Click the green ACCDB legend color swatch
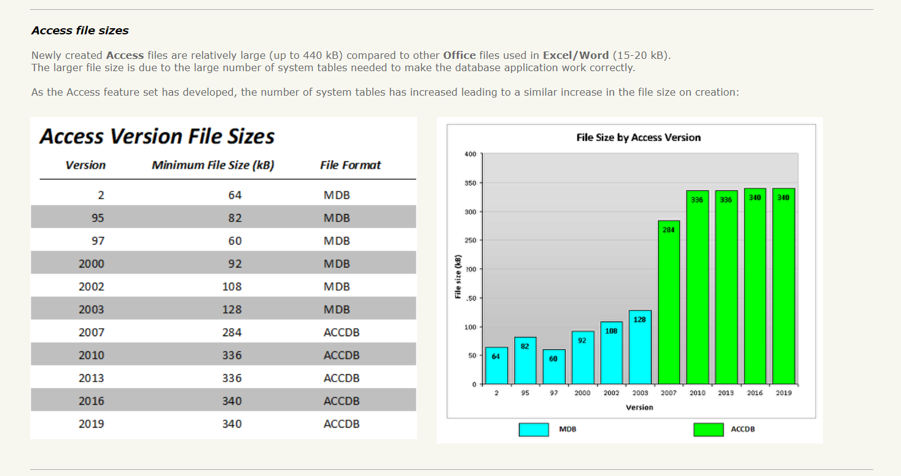Viewport: 901px width, 476px height. [708, 429]
